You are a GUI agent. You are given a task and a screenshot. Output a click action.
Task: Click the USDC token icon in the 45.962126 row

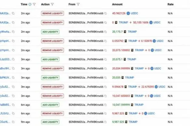coord(128,13)
